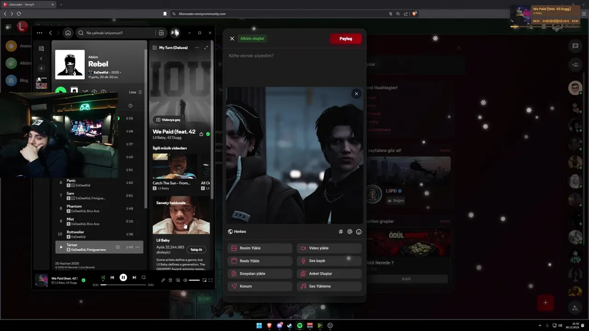
Task: Open Liste view options dropdown
Action: click(135, 92)
